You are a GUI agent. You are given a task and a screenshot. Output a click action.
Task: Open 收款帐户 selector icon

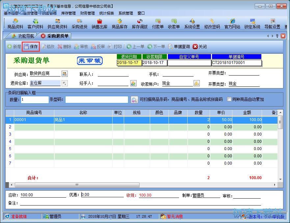pos(197,83)
